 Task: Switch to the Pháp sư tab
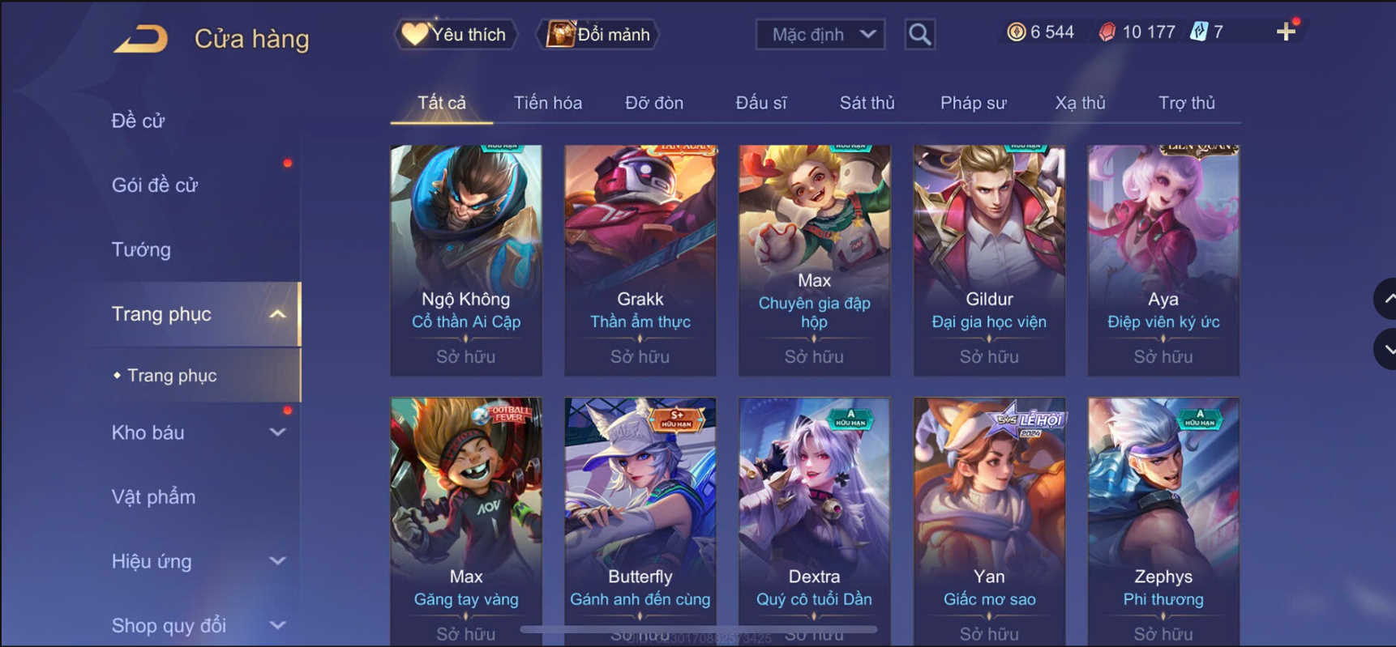[973, 103]
